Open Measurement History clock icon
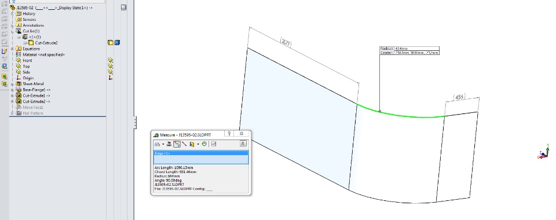 tap(204, 144)
